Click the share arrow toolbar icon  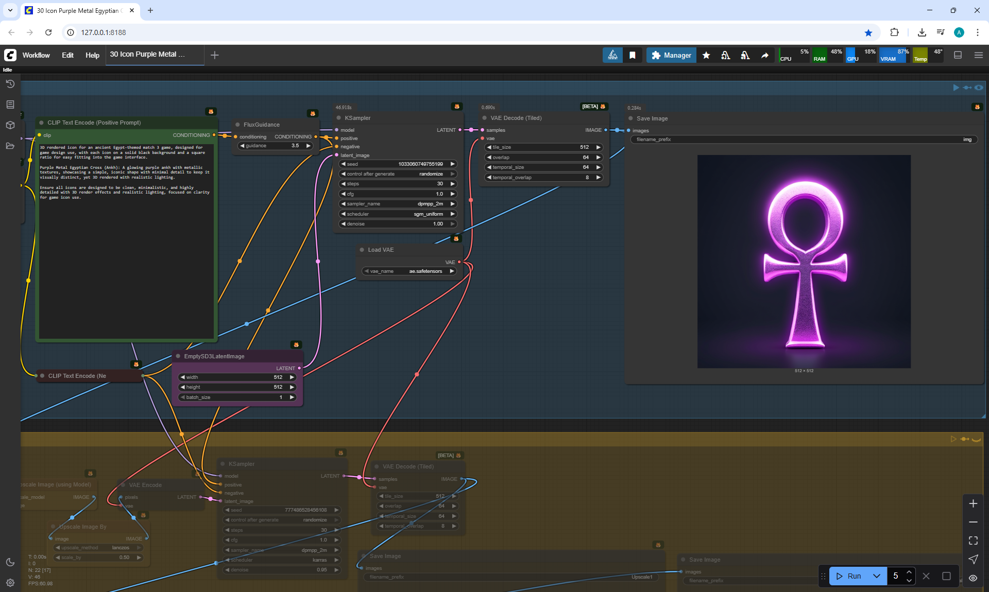pos(765,55)
